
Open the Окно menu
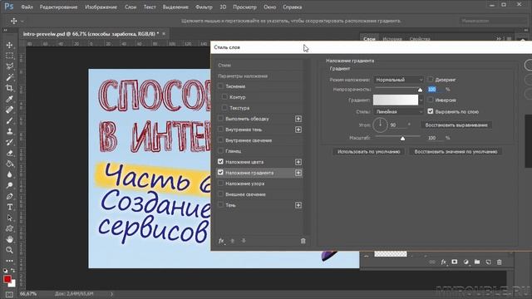pyautogui.click(x=270, y=7)
